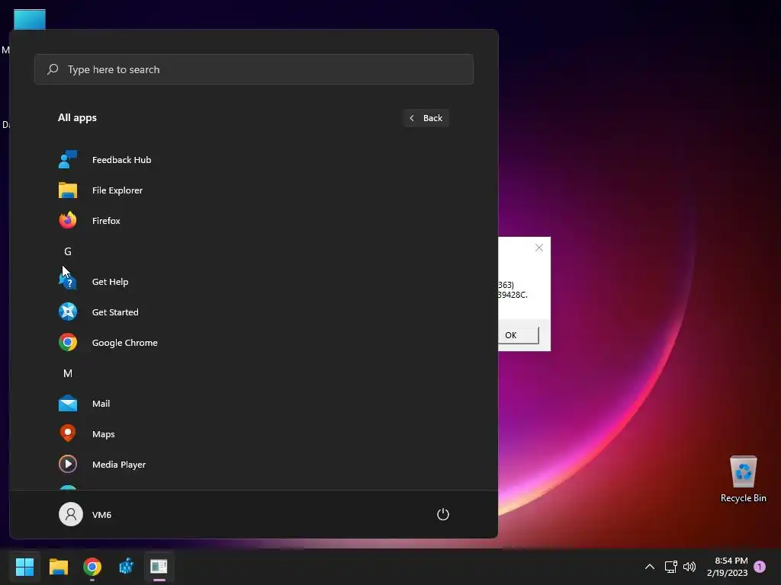Select the active window app on taskbar
781x585 pixels.
[x=159, y=567]
